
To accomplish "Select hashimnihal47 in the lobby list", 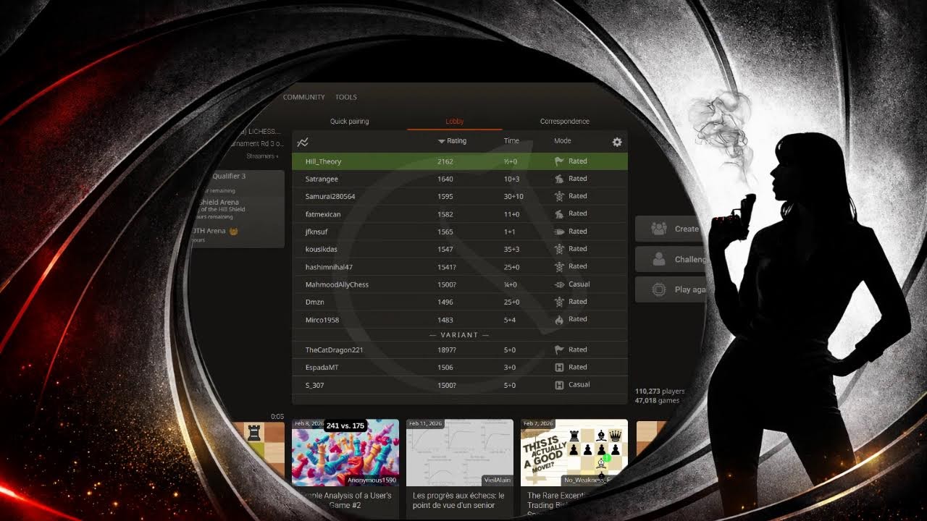I will (x=460, y=266).
